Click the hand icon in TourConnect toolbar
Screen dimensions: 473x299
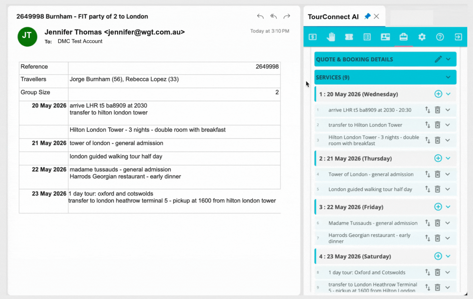[331, 37]
